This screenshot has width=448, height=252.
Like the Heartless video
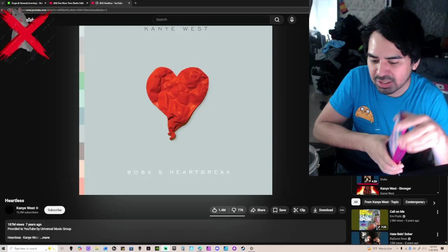click(219, 210)
